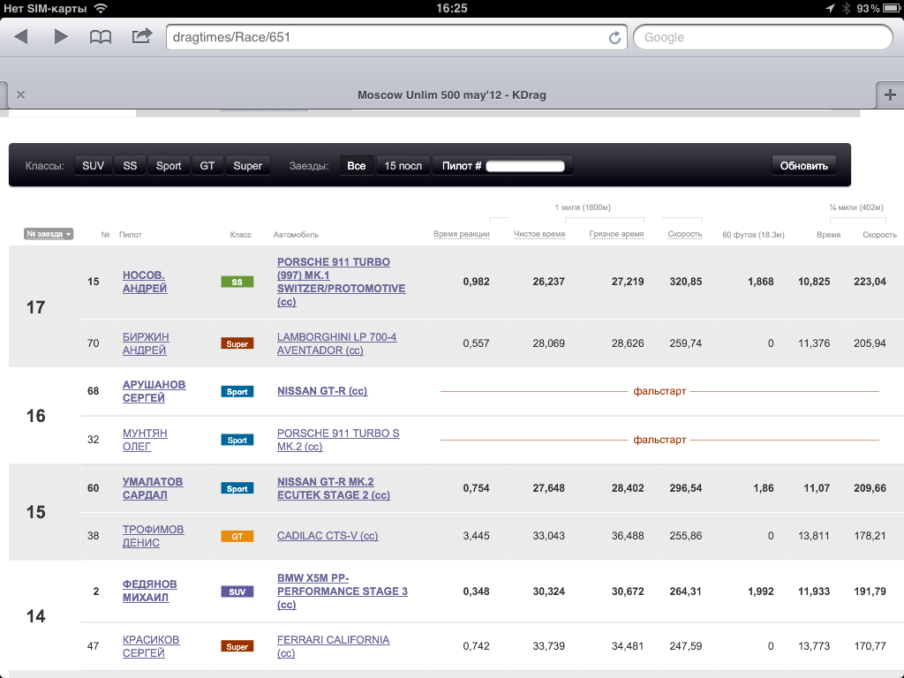Open FERRARI CALIFORNIA (cc) link

point(333,646)
